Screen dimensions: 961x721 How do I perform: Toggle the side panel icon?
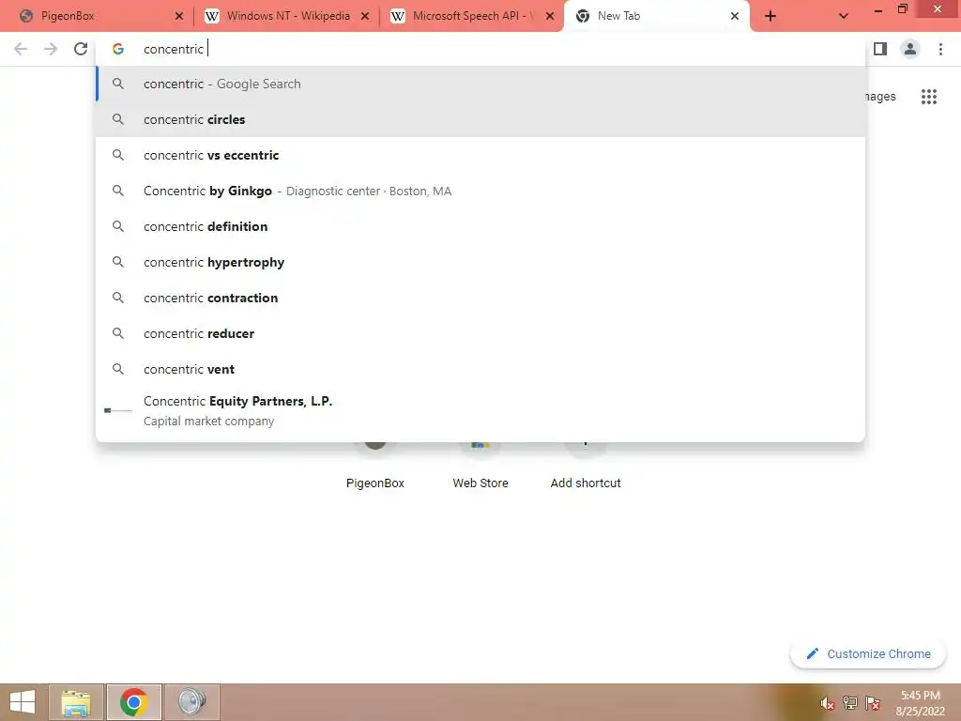point(880,49)
